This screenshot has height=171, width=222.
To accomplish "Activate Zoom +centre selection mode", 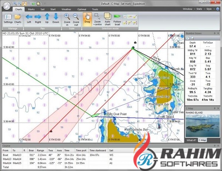I will pyautogui.click(x=97, y=19).
